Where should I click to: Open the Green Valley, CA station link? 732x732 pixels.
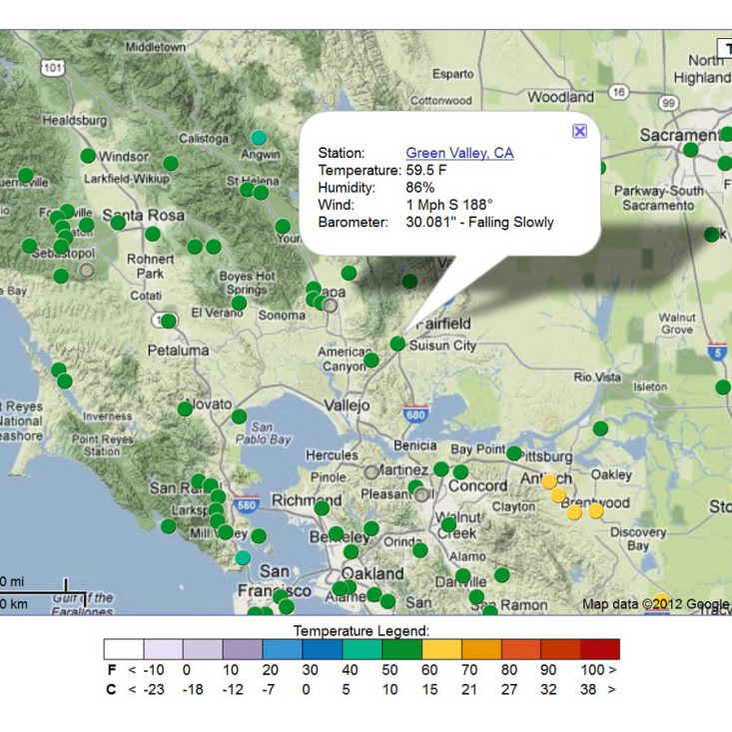point(459,153)
